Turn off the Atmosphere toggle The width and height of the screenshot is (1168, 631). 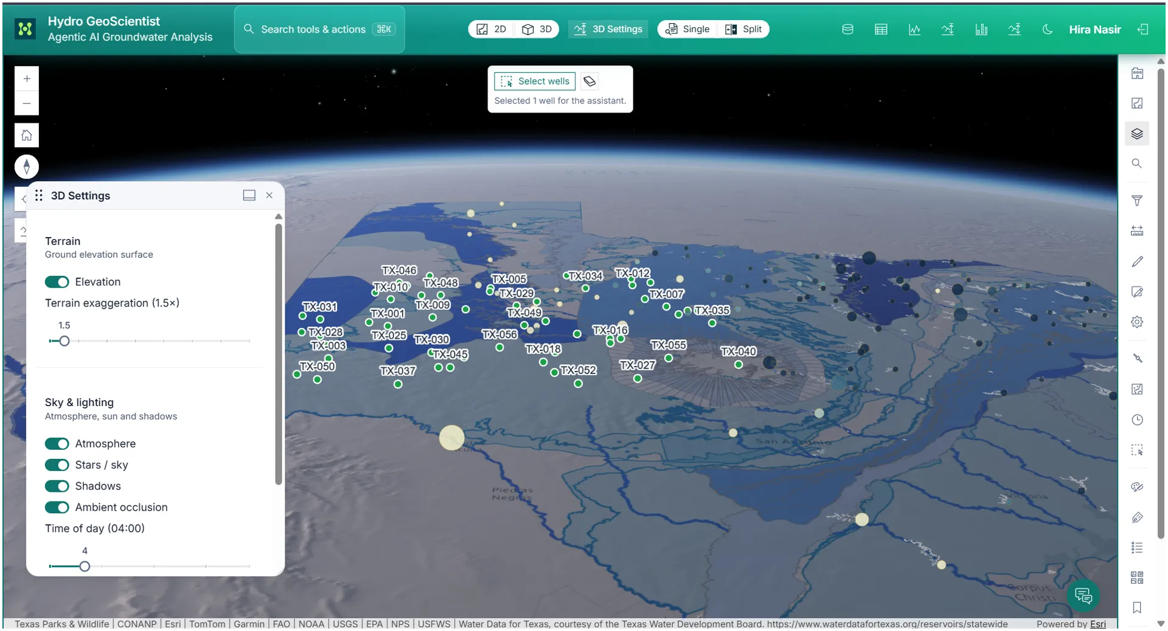click(57, 444)
